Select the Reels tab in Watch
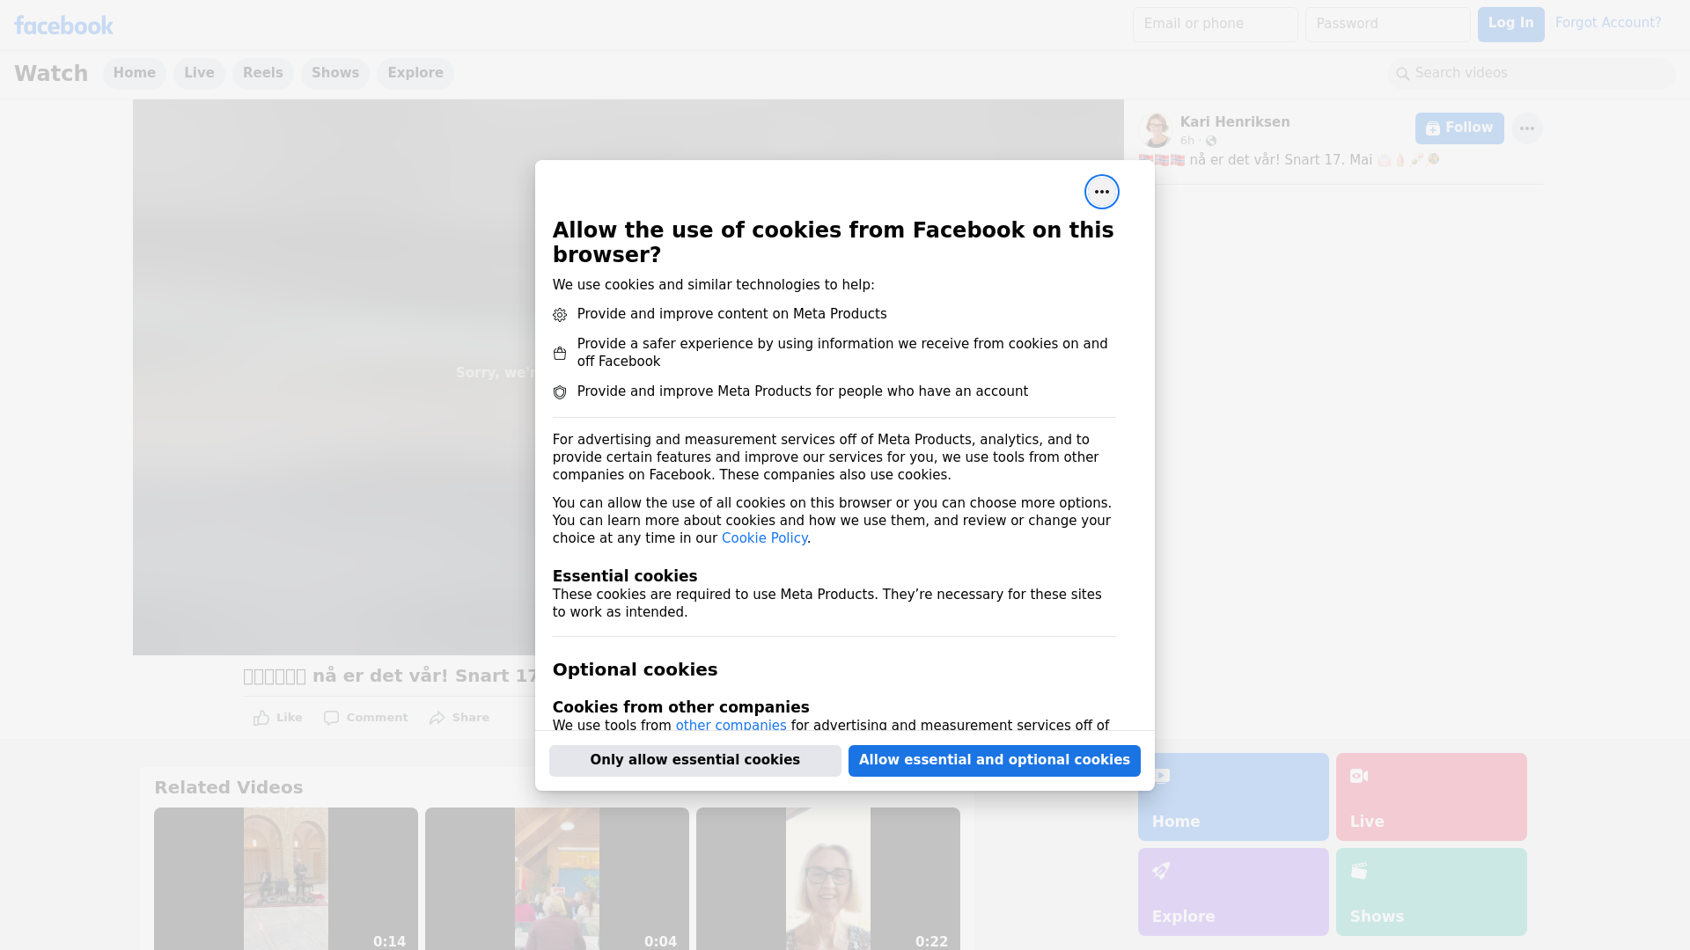This screenshot has height=950, width=1690. click(262, 73)
